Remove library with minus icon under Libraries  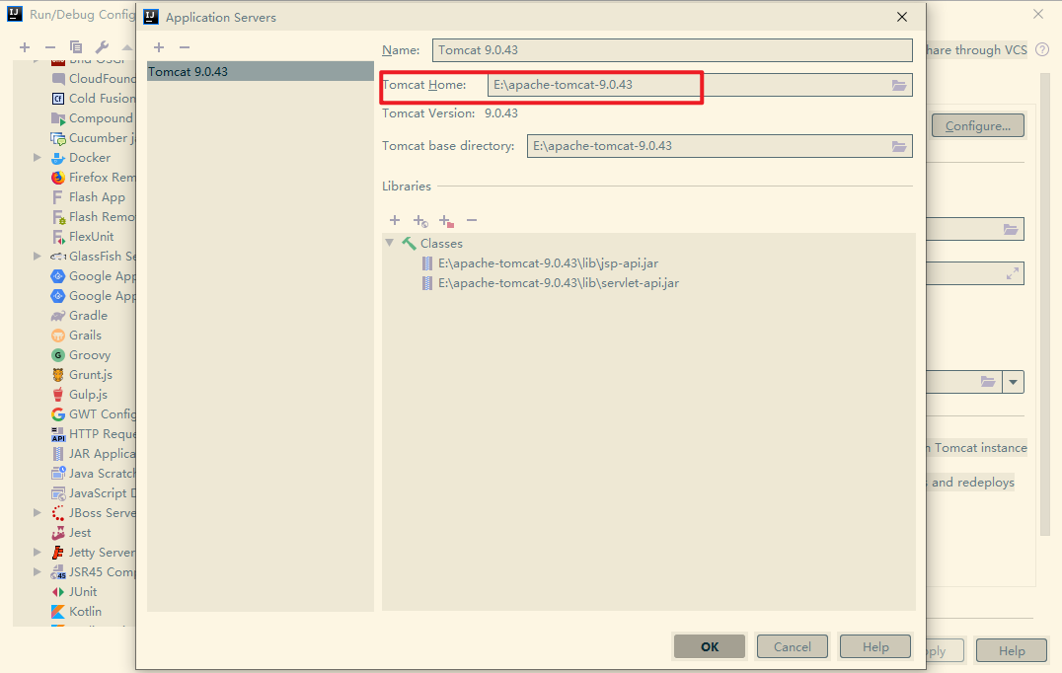[472, 220]
